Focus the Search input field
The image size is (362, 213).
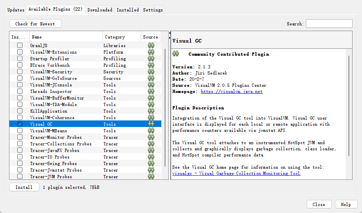329,24
